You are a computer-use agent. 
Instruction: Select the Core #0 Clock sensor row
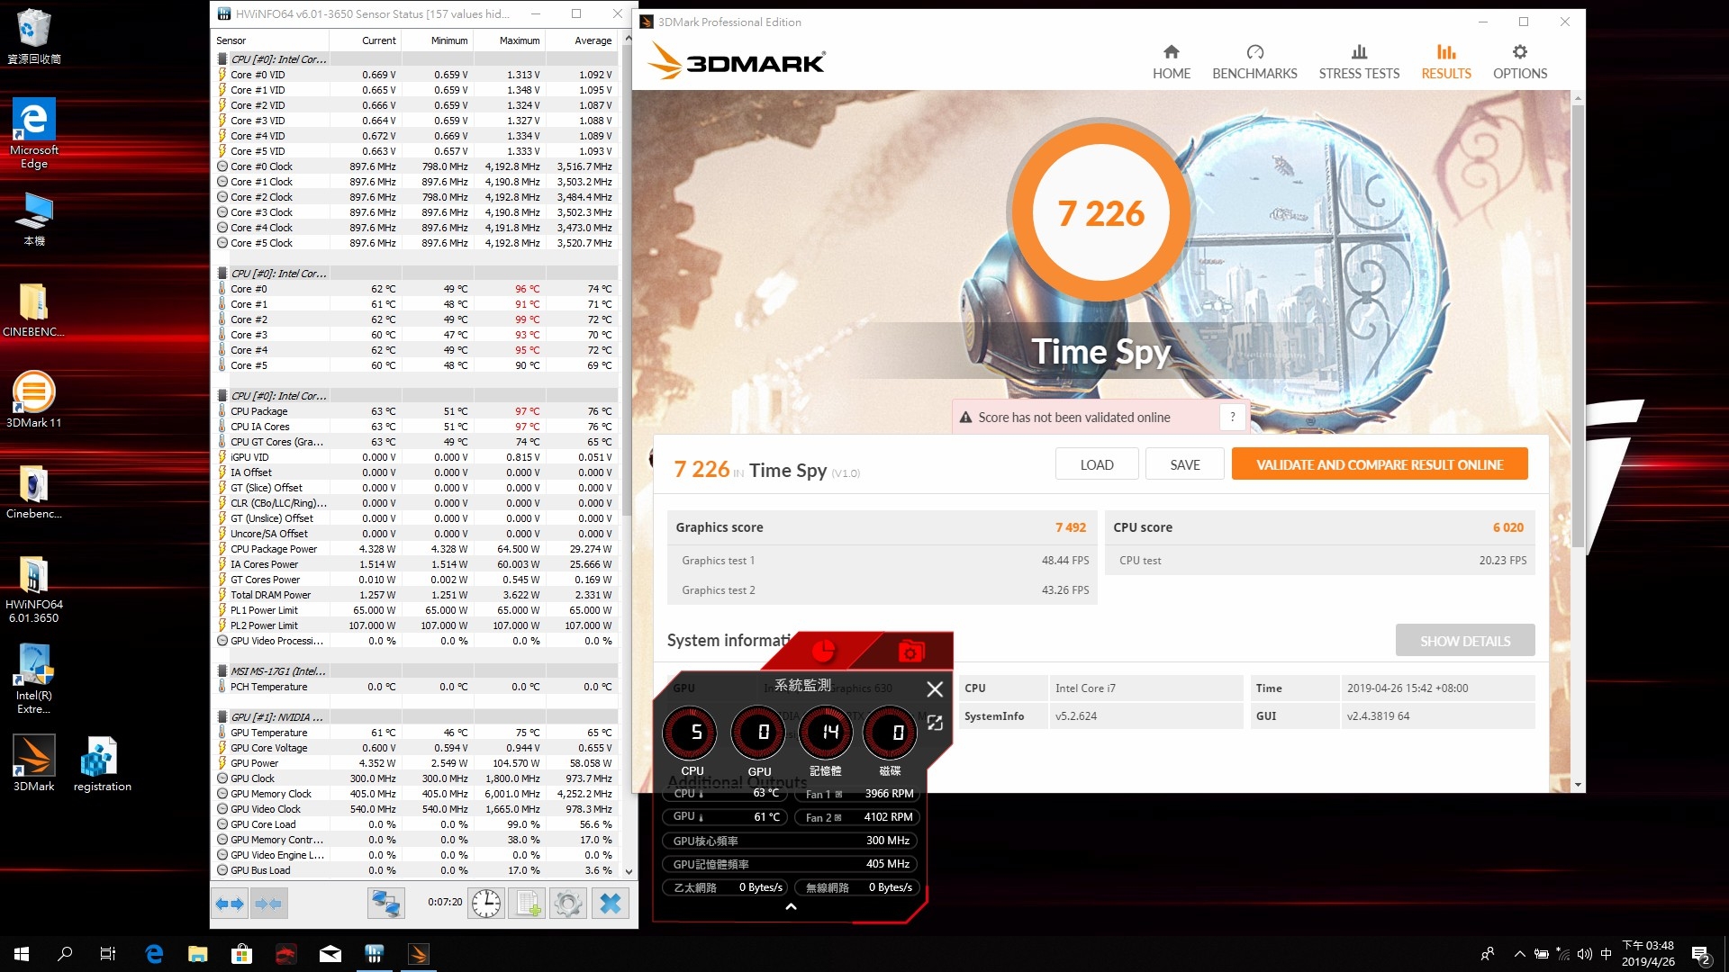coord(415,166)
